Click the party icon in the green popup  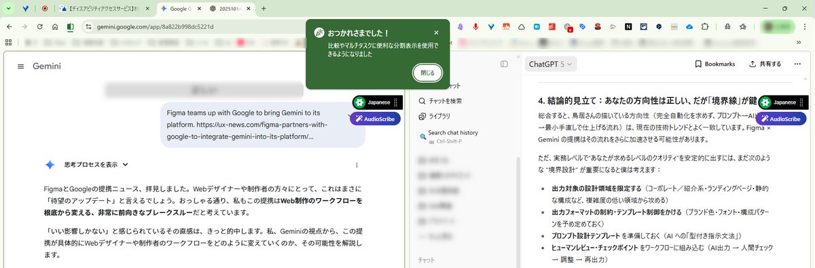[319, 33]
